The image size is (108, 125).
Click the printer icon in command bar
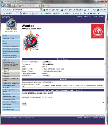54,13
